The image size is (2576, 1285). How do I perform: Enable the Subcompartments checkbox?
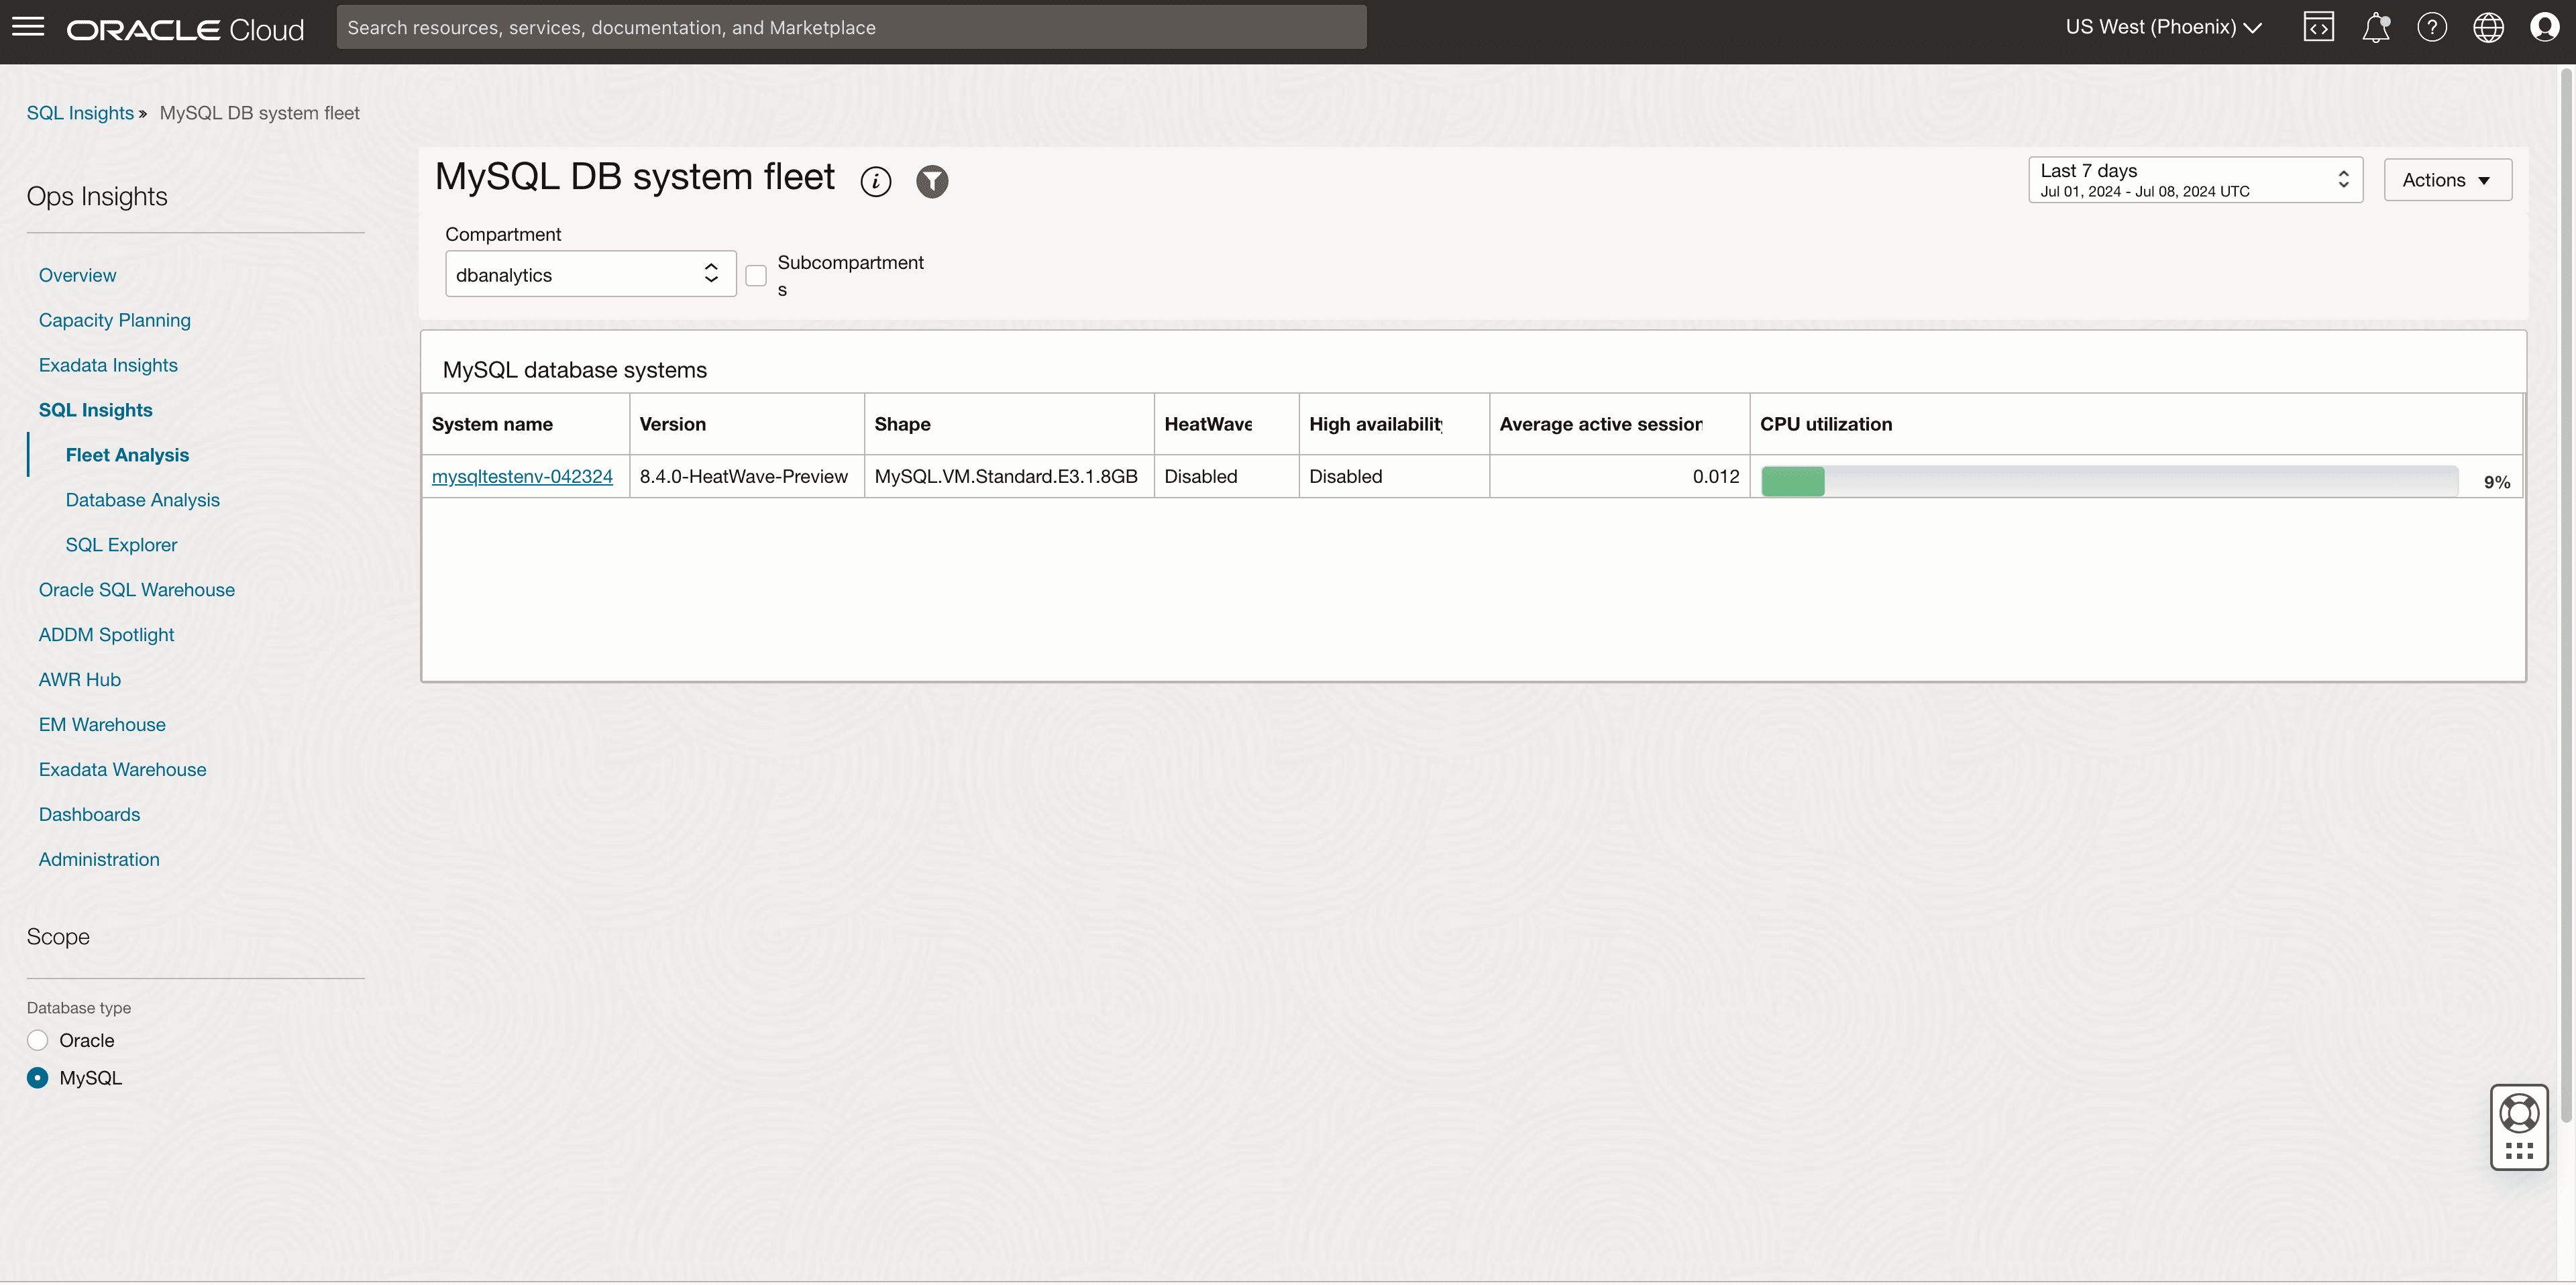tap(756, 275)
